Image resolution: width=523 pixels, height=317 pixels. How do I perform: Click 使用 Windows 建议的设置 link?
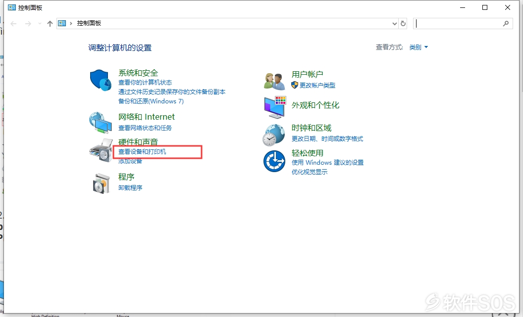pyautogui.click(x=327, y=163)
